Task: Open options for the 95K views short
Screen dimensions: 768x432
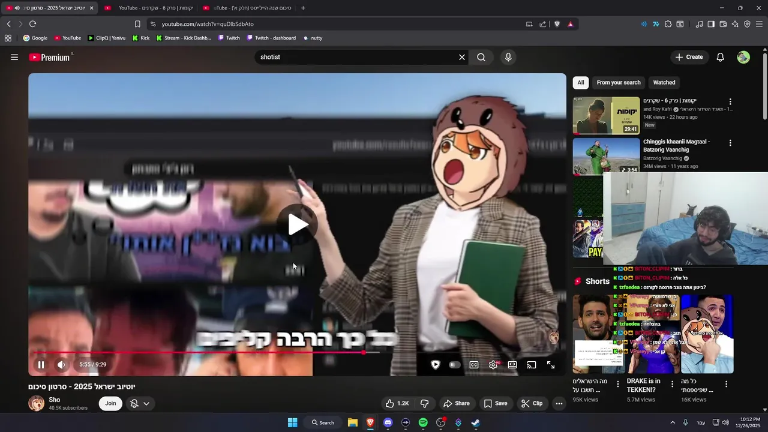Action: (618, 384)
